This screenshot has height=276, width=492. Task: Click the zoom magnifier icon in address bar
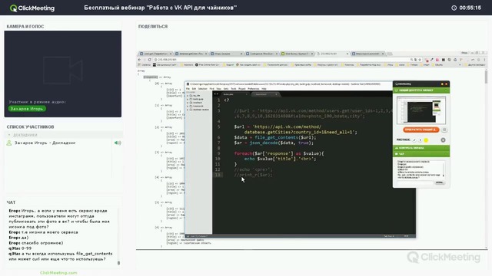pyautogui.click(x=411, y=60)
